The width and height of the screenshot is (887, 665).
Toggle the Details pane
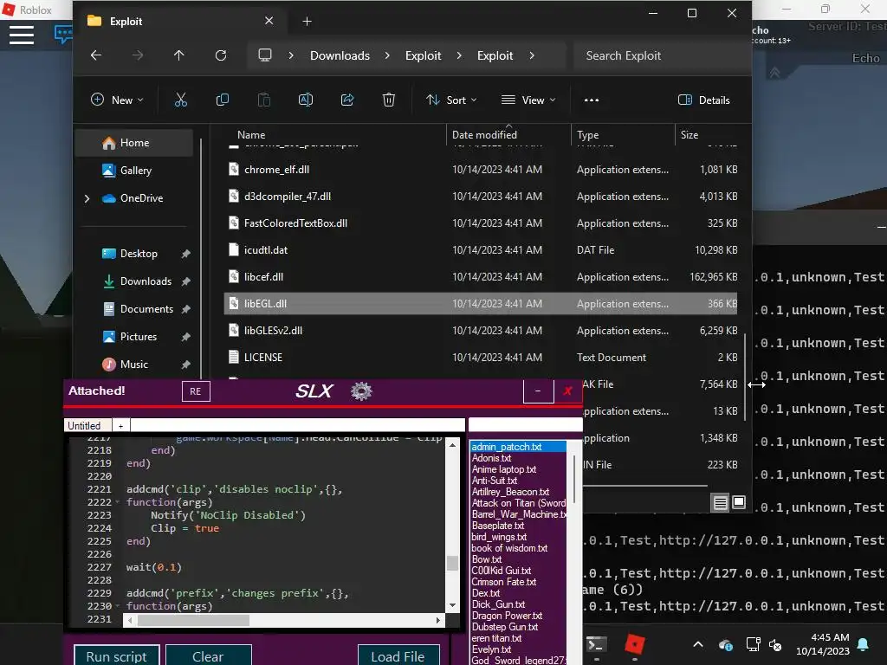(704, 100)
